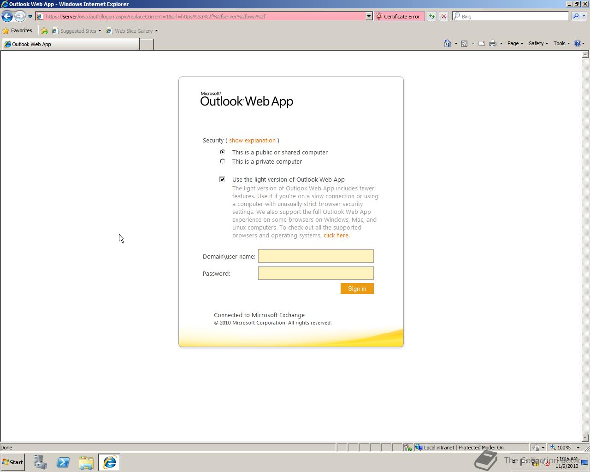
Task: Click the RSS feeds icon
Action: coord(464,43)
